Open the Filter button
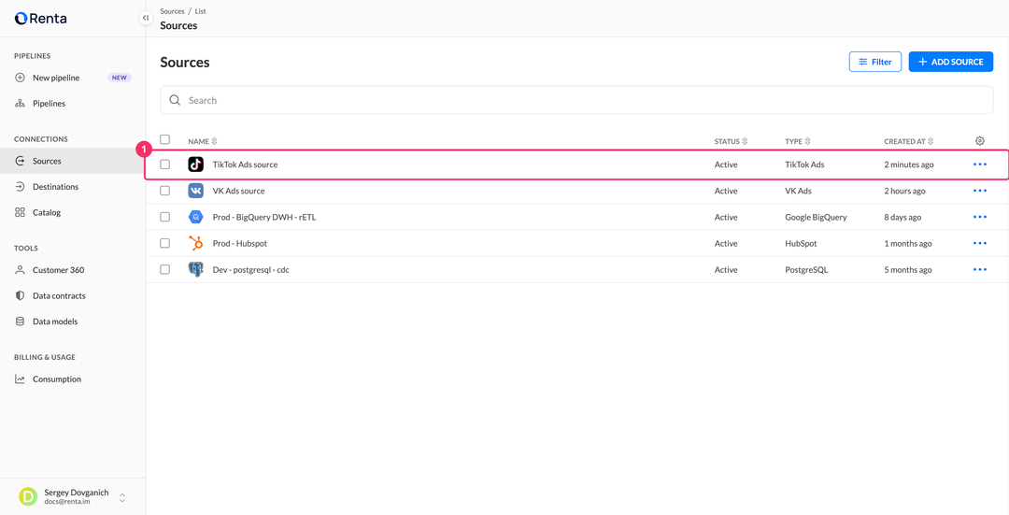The width and height of the screenshot is (1009, 515). click(875, 62)
